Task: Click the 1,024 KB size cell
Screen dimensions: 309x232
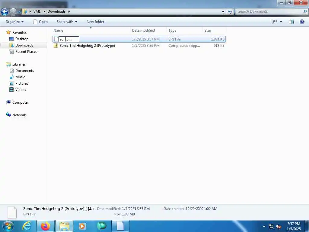Action: pos(218,39)
